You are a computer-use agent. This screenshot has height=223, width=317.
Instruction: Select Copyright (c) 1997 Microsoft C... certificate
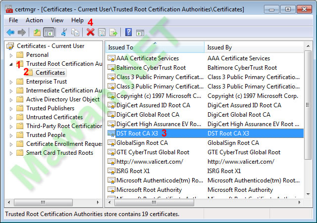[158, 96]
